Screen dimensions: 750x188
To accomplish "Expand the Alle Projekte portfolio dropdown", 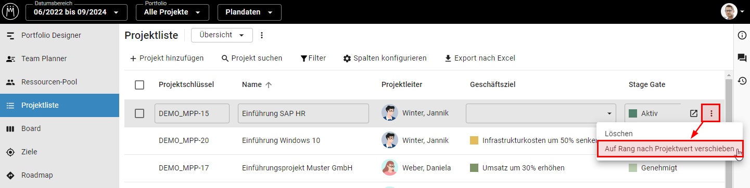I will point(173,12).
